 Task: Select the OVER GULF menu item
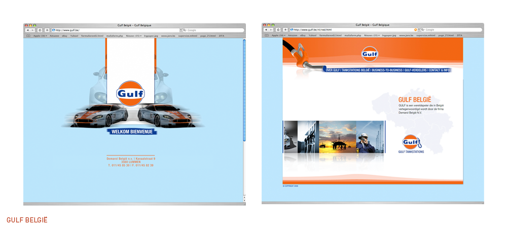333,70
